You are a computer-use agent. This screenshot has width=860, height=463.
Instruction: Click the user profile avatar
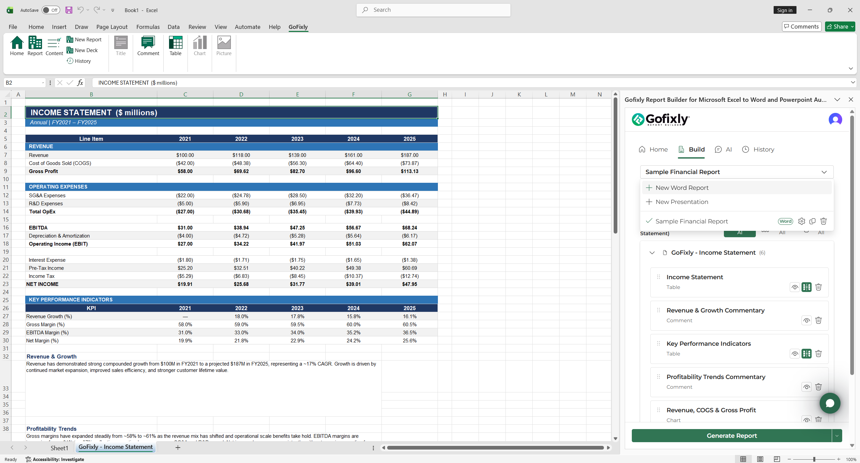point(835,119)
